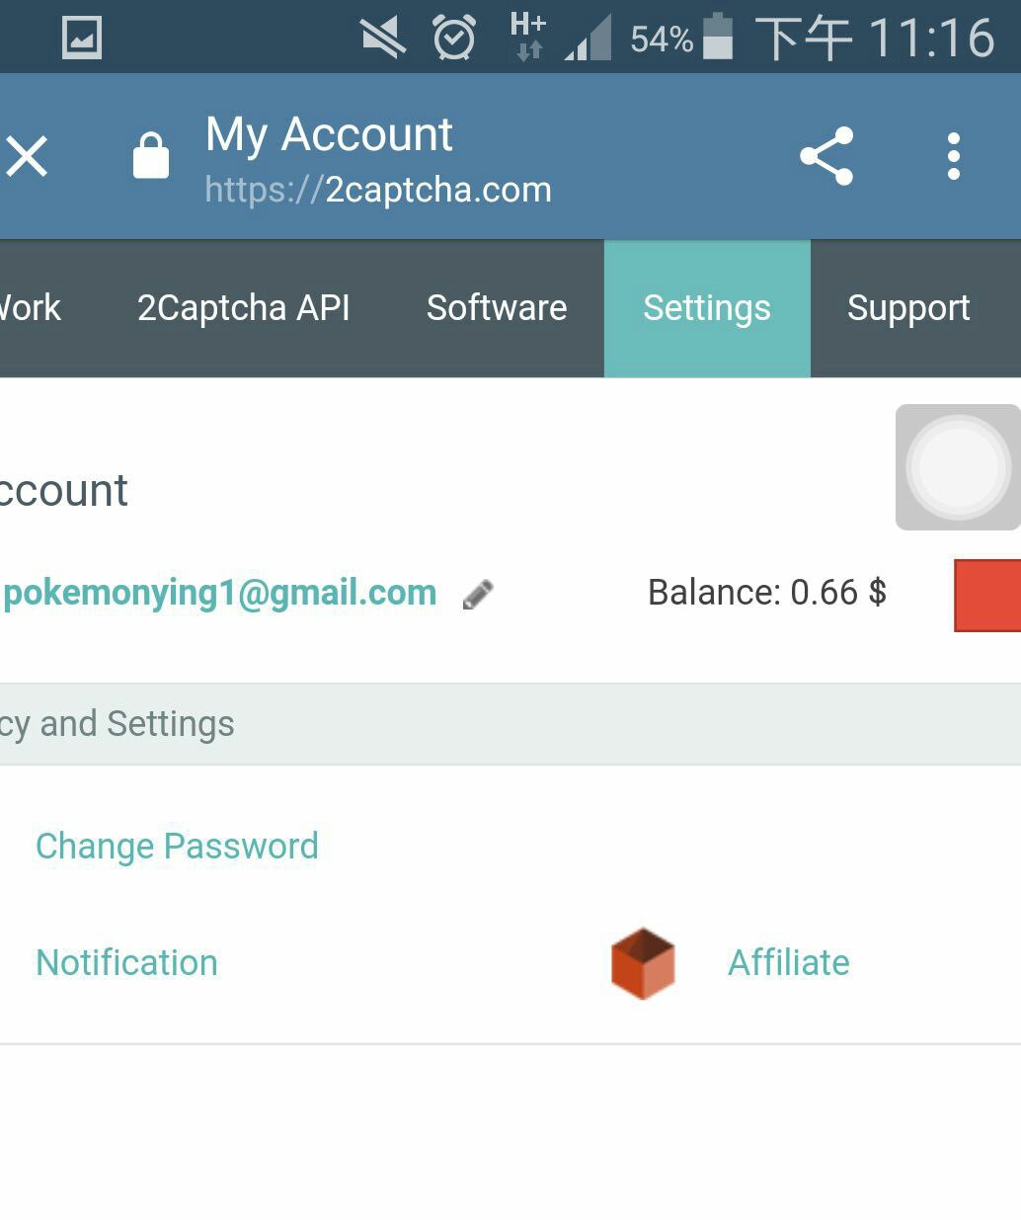The image size is (1021, 1220).
Task: Tap the picture notification icon in status bar
Action: pos(81,38)
